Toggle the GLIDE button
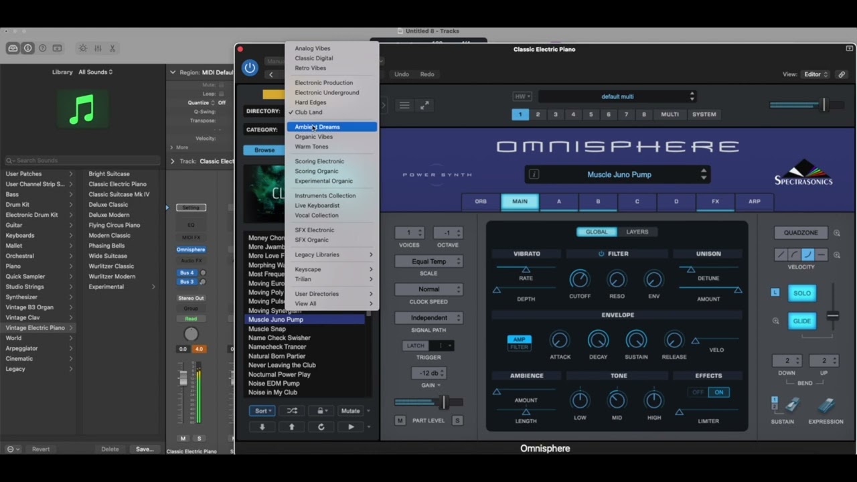The width and height of the screenshot is (857, 482). coord(802,321)
